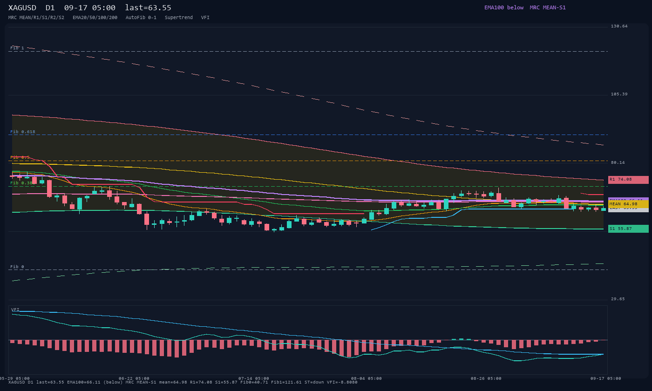Image resolution: width=652 pixels, height=391 pixels.
Task: Click the R1 74.08 price tag
Action: tap(628, 180)
